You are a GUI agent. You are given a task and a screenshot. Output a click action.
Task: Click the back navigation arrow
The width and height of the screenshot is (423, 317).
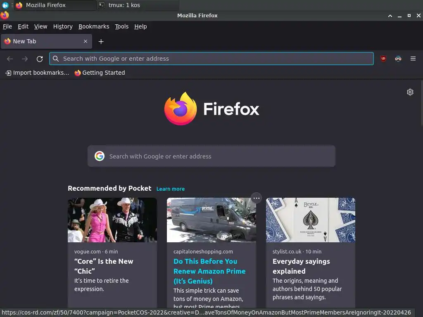10,59
